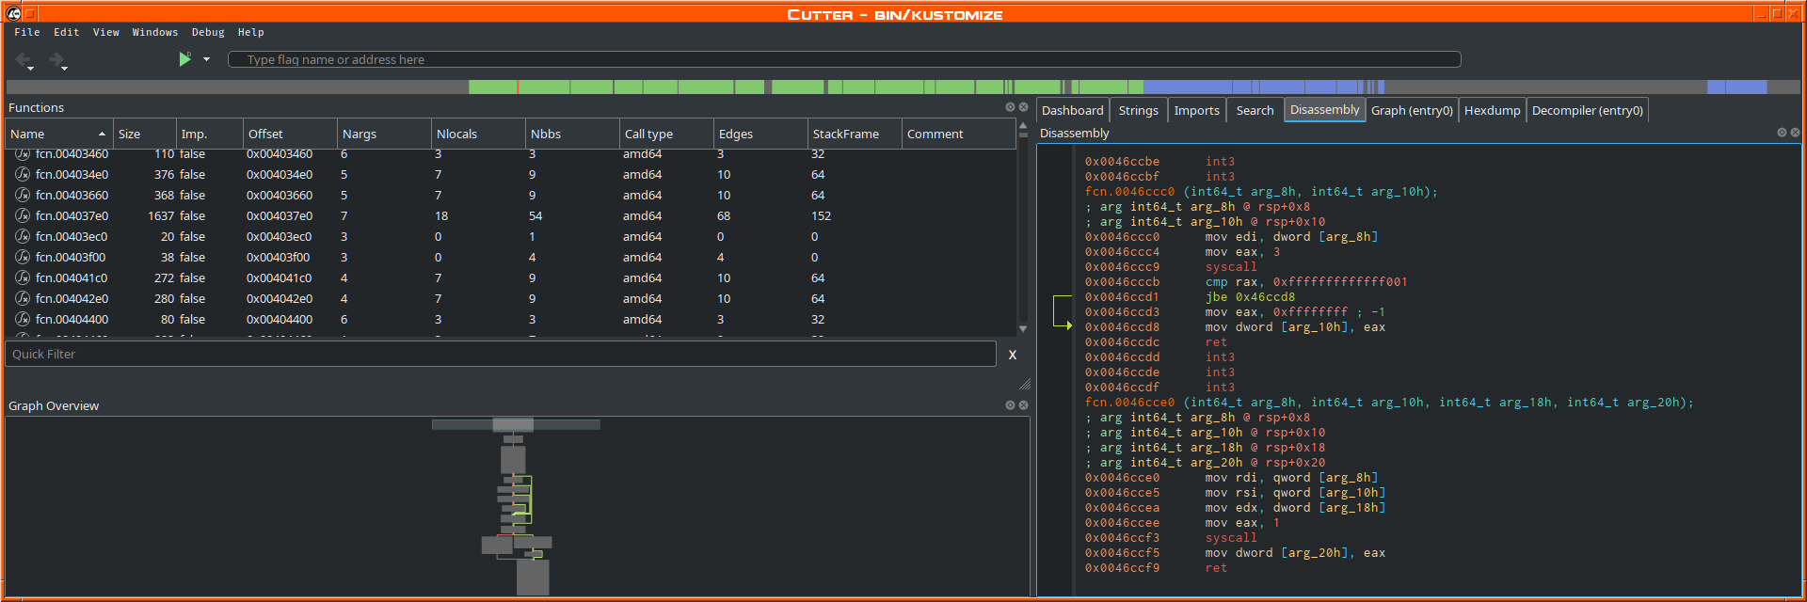Switch to the Imports tab

click(1197, 110)
